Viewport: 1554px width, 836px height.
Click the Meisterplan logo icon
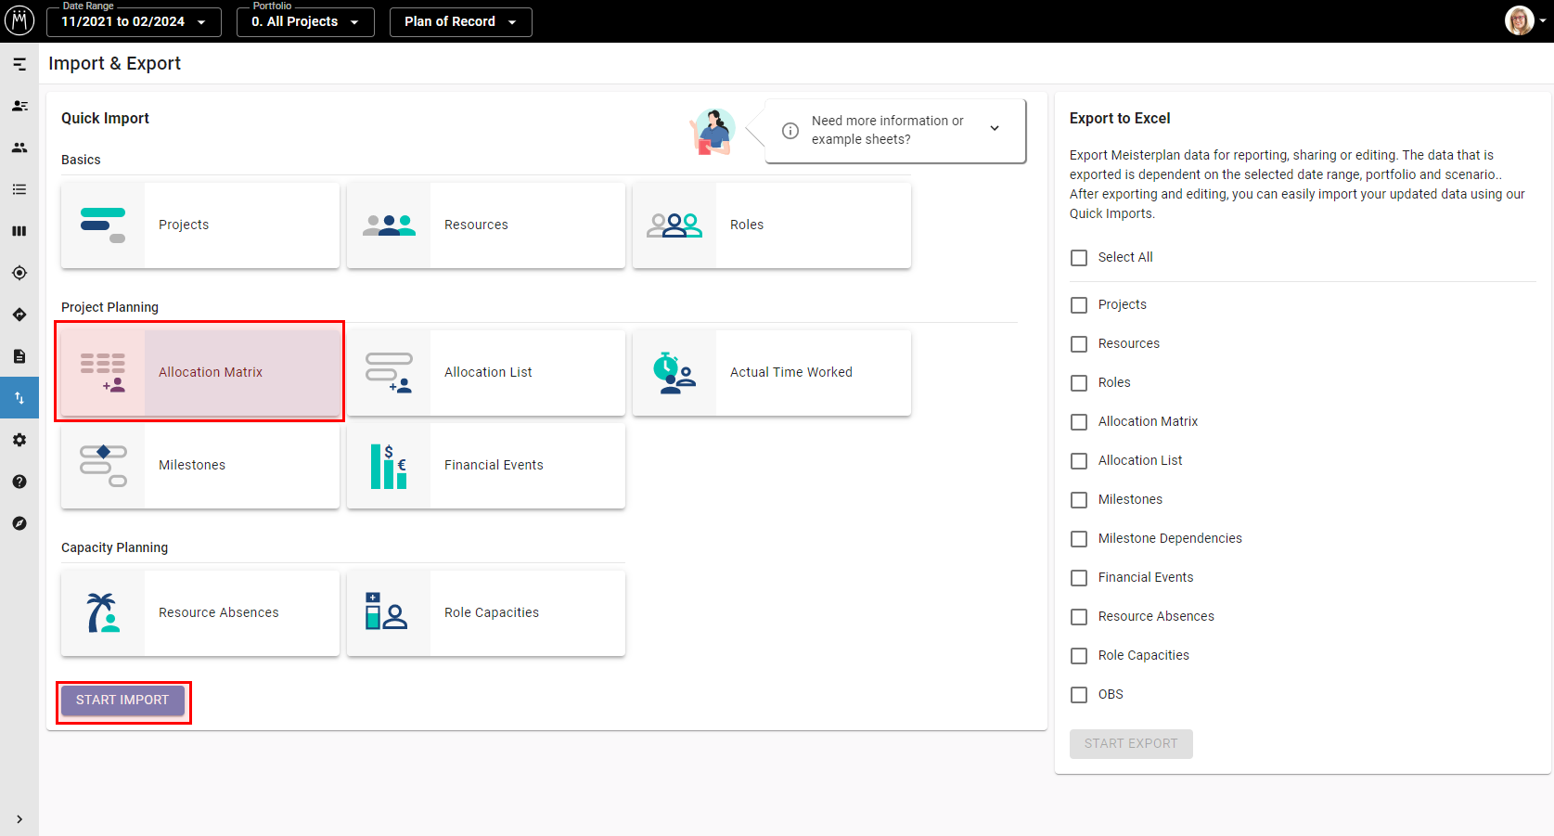[x=19, y=20]
